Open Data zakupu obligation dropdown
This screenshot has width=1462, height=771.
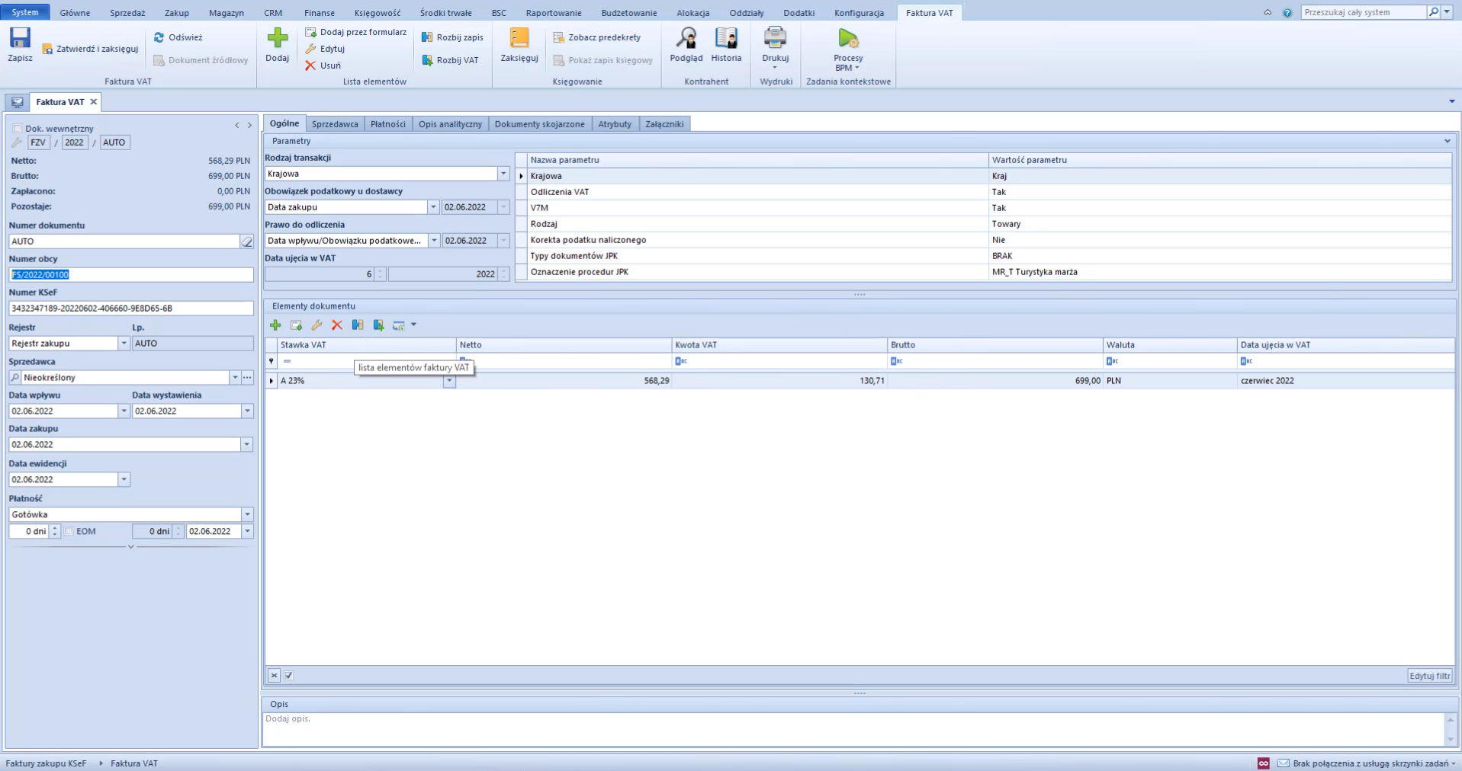tap(433, 207)
